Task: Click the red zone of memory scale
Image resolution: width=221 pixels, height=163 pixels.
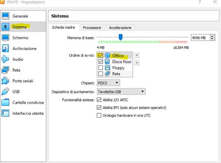Action: click(182, 42)
